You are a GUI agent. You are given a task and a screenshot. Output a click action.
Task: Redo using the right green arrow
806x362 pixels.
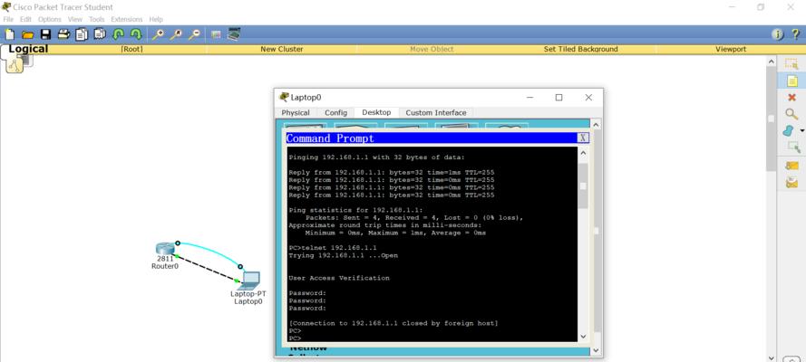click(136, 34)
